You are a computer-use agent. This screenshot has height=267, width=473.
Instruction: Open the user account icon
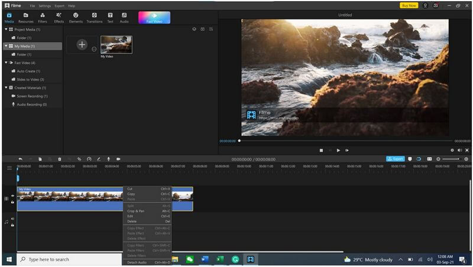[x=425, y=5]
